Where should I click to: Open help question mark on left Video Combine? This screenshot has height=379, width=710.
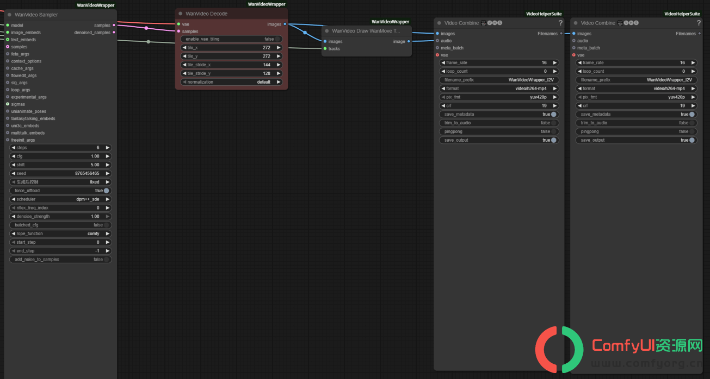(560, 23)
